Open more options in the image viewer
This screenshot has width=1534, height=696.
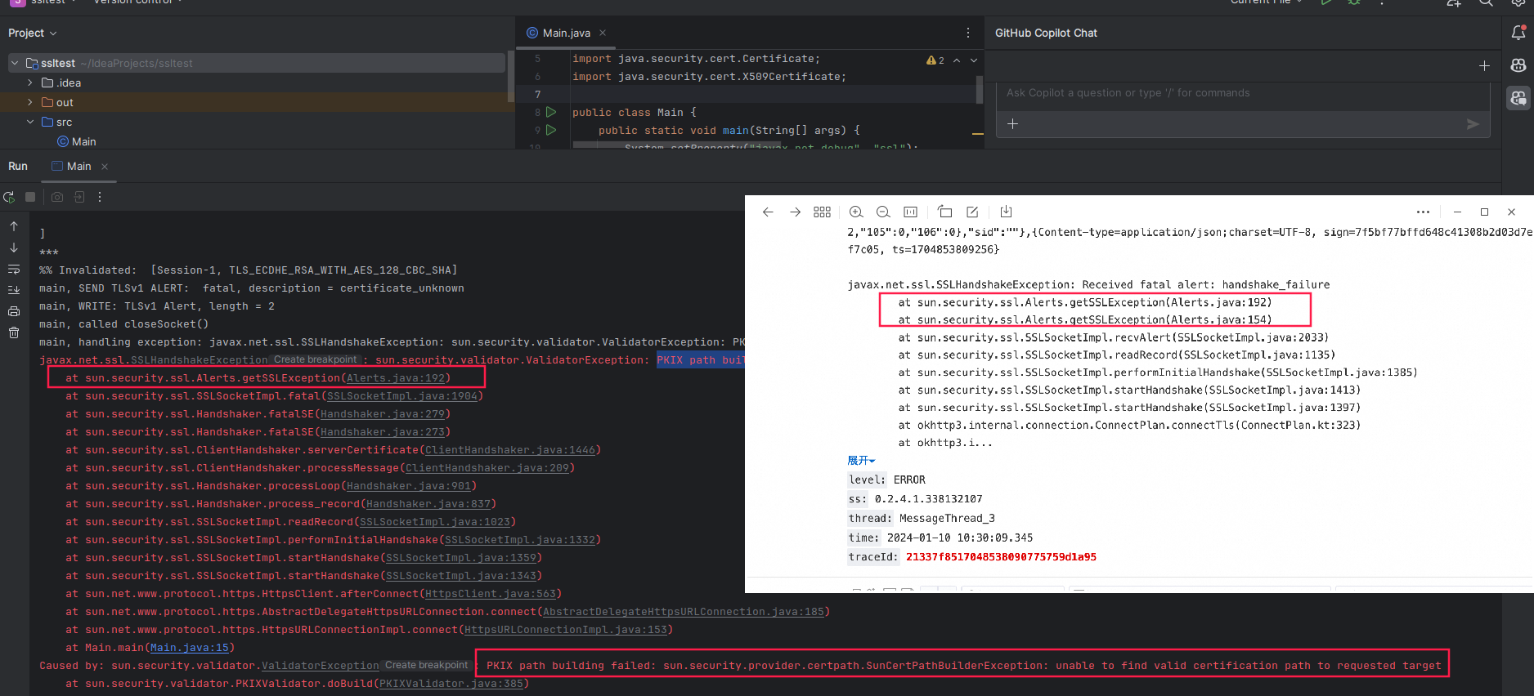coord(1423,212)
